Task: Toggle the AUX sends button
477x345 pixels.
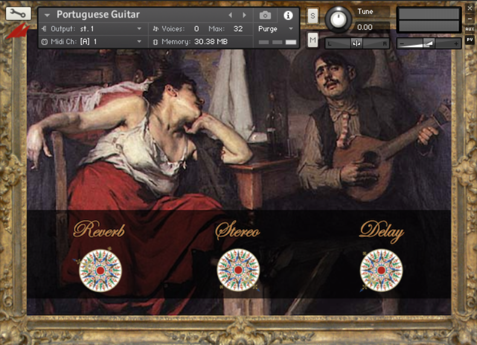Action: pyautogui.click(x=470, y=29)
